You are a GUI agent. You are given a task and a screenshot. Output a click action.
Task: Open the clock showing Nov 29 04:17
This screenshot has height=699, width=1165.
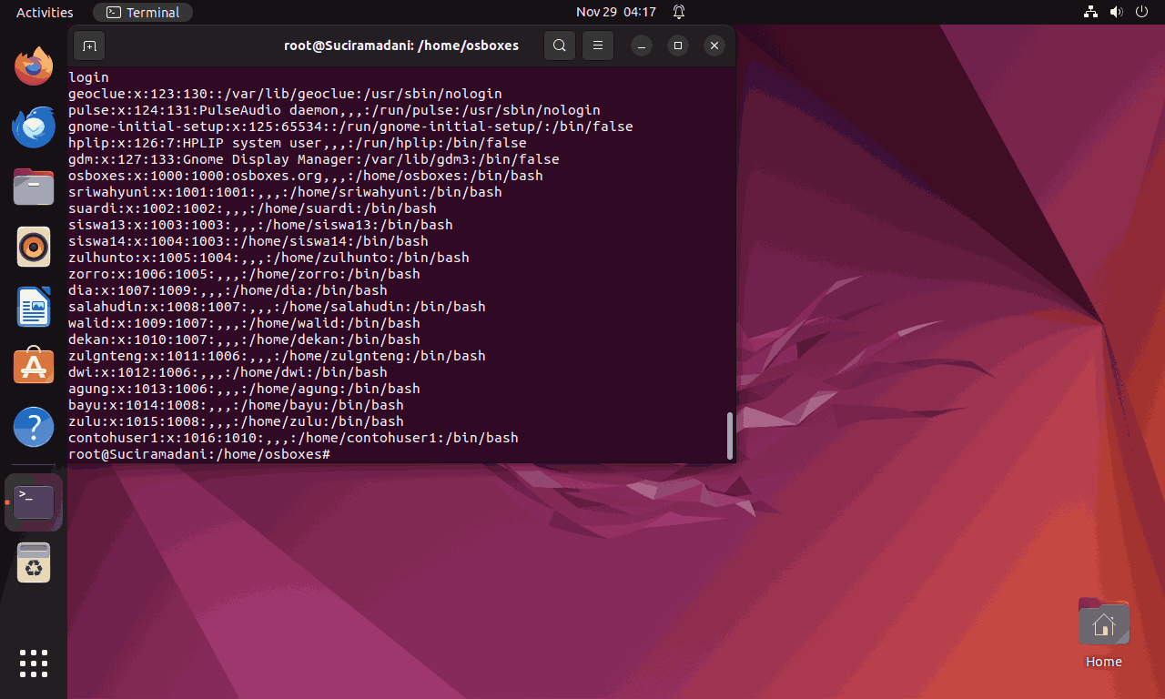[616, 12]
